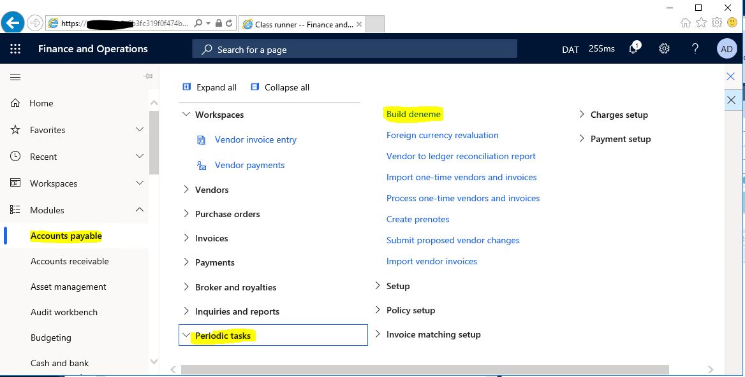745x377 pixels.
Task: Open the Create prenotes link
Action: point(418,220)
